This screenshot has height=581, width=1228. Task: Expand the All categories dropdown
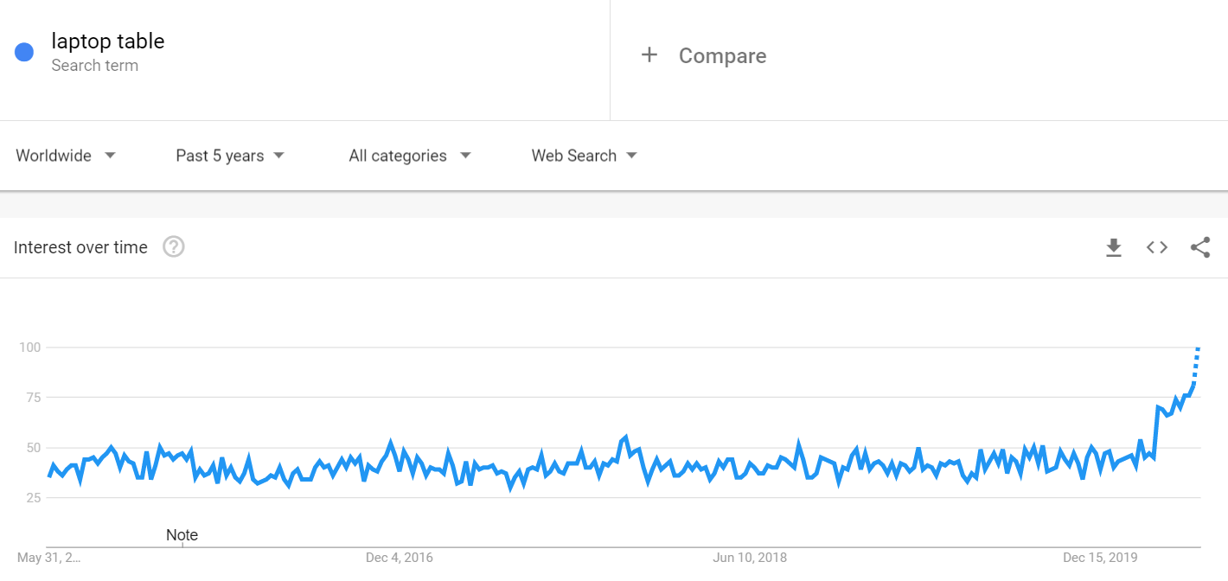(x=410, y=156)
